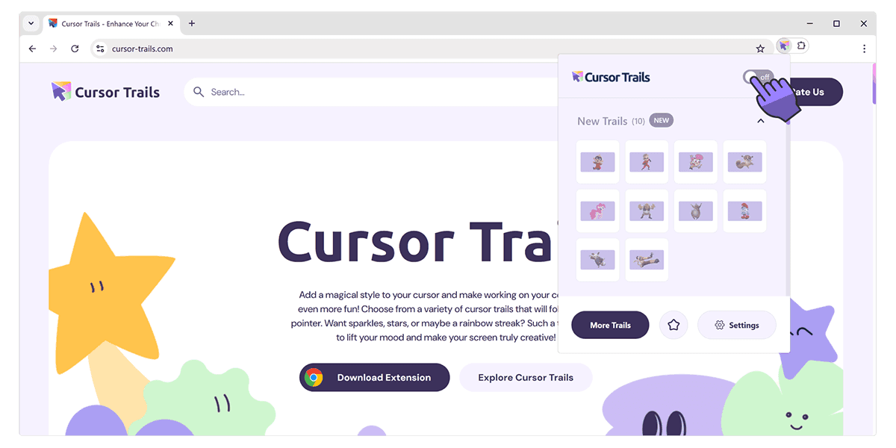
Task: Select the baby in red suit trail
Action: 597,162
